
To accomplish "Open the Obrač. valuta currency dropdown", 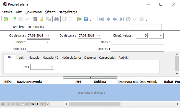I will [161, 35].
